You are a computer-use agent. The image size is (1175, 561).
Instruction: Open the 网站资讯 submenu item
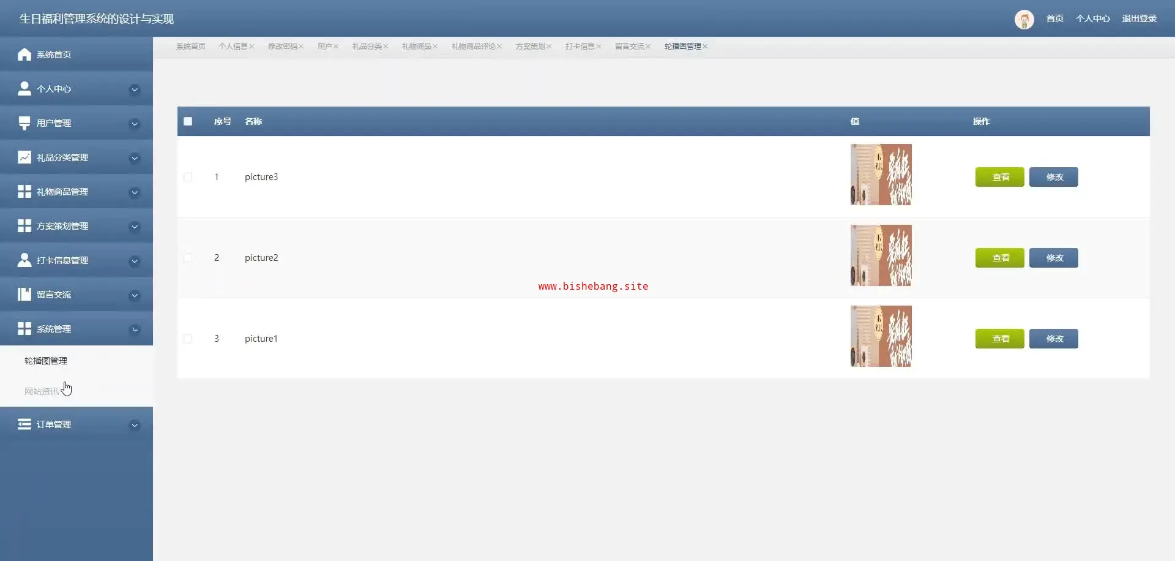point(42,391)
